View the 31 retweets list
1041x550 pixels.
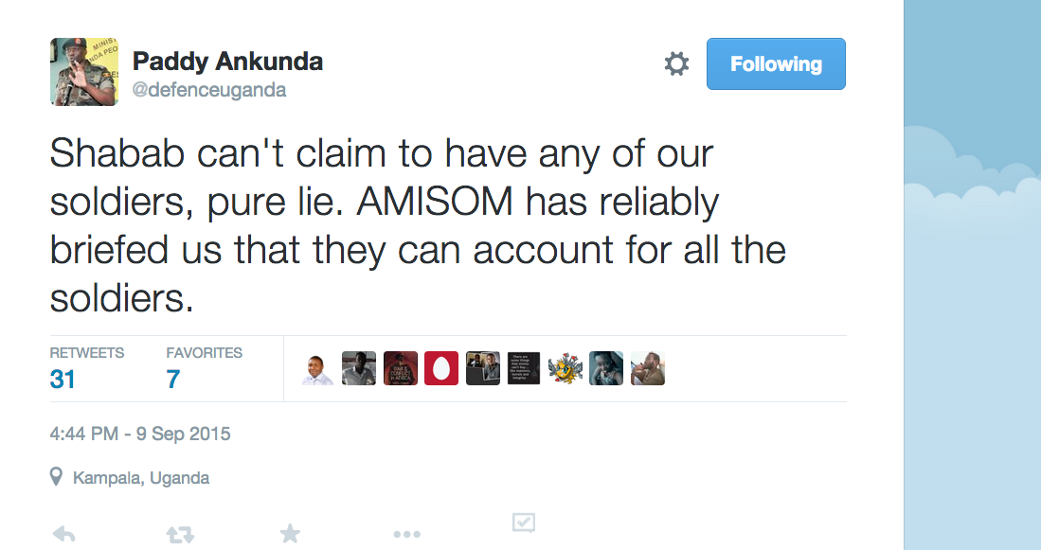coord(63,379)
